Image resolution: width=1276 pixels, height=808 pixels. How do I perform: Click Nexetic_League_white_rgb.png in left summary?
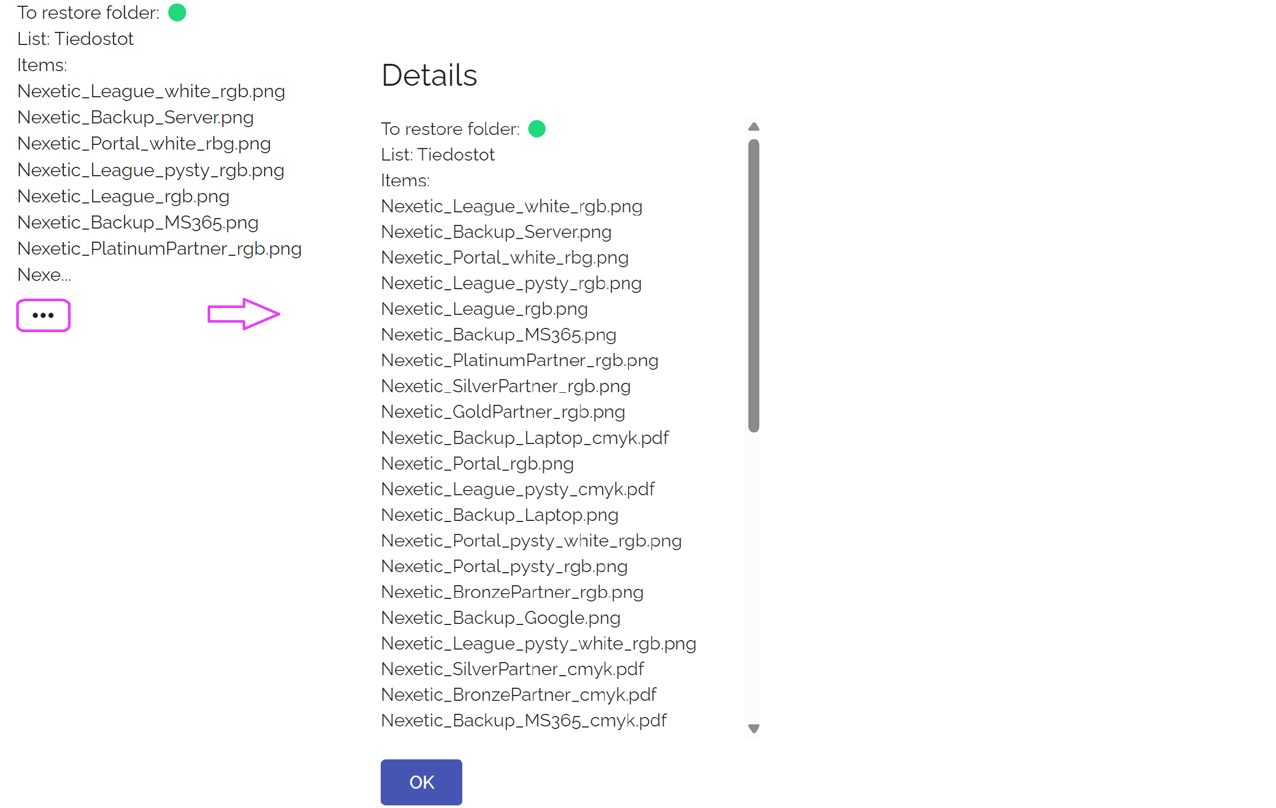click(151, 91)
